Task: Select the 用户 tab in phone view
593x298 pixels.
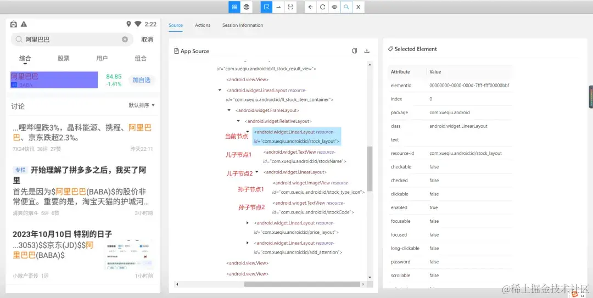Action: point(102,58)
